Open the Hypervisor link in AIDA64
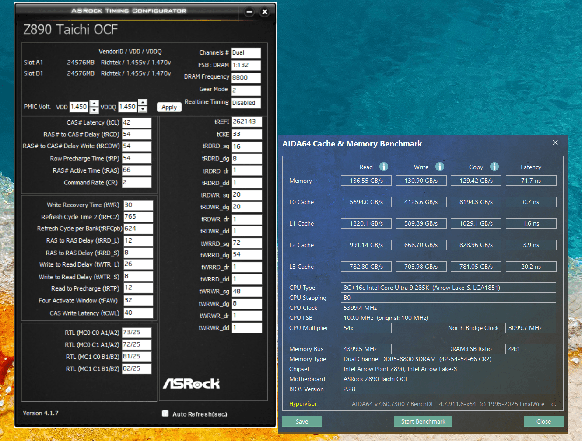This screenshot has width=582, height=441. pyautogui.click(x=303, y=404)
